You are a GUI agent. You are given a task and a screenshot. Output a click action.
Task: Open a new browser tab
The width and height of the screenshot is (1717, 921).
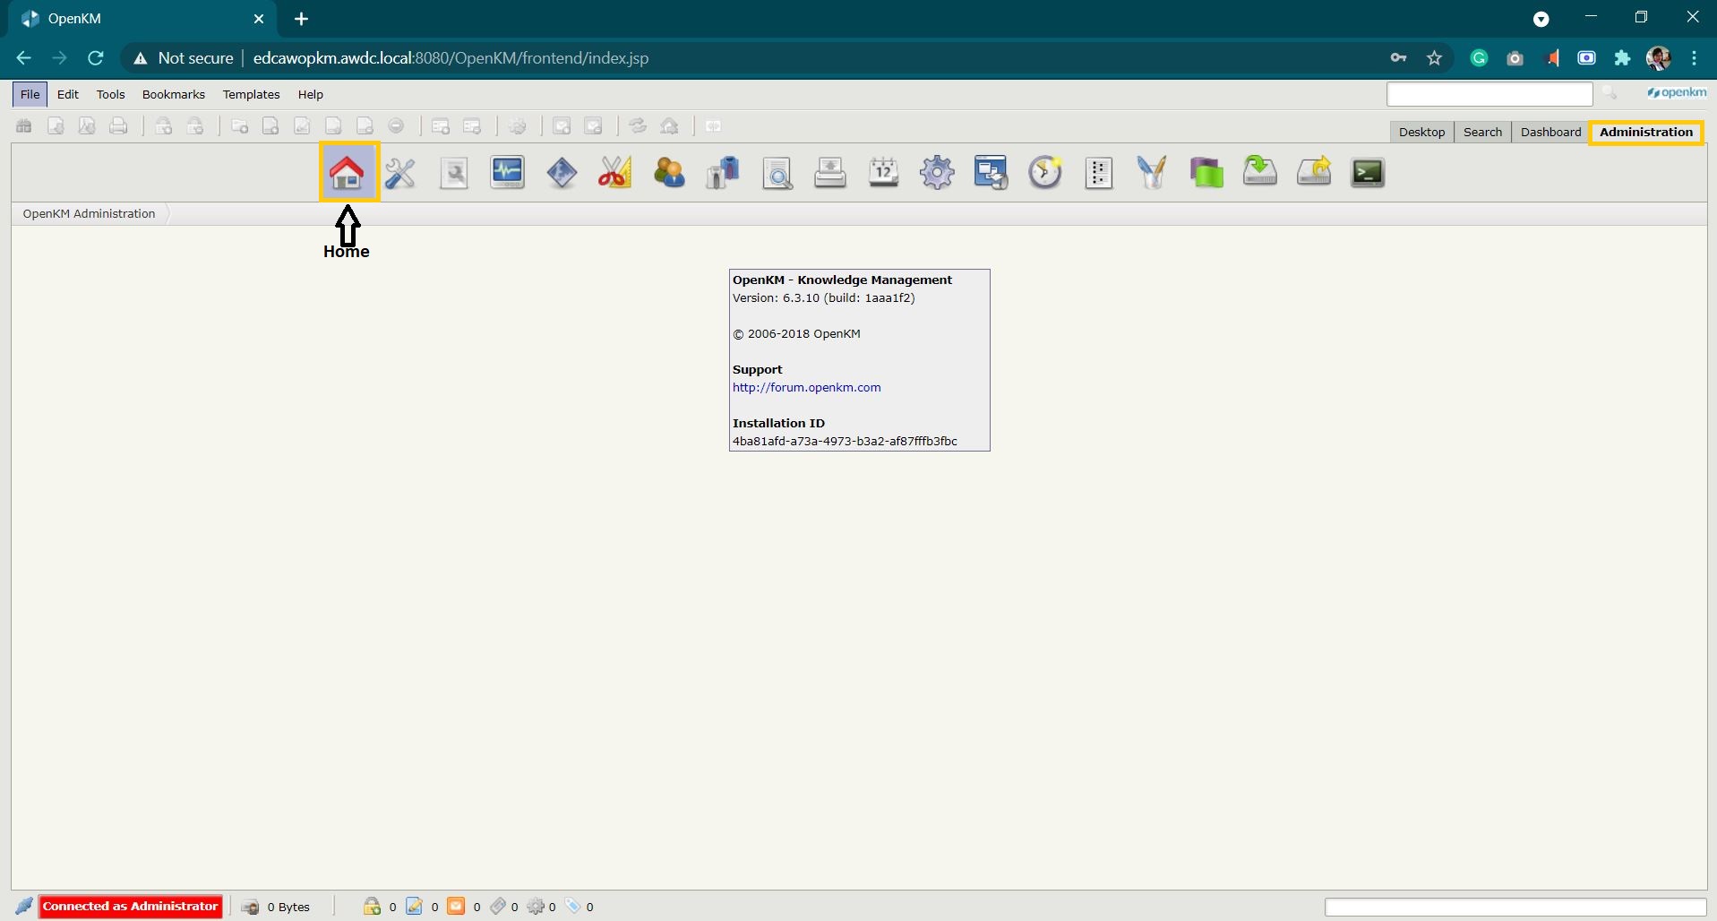pos(302,19)
